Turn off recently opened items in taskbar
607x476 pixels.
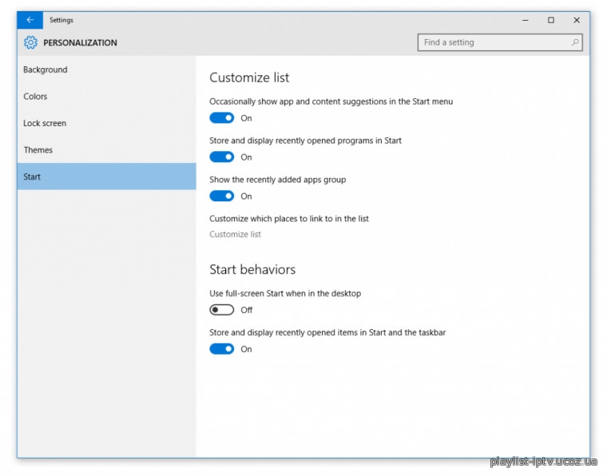coord(222,349)
